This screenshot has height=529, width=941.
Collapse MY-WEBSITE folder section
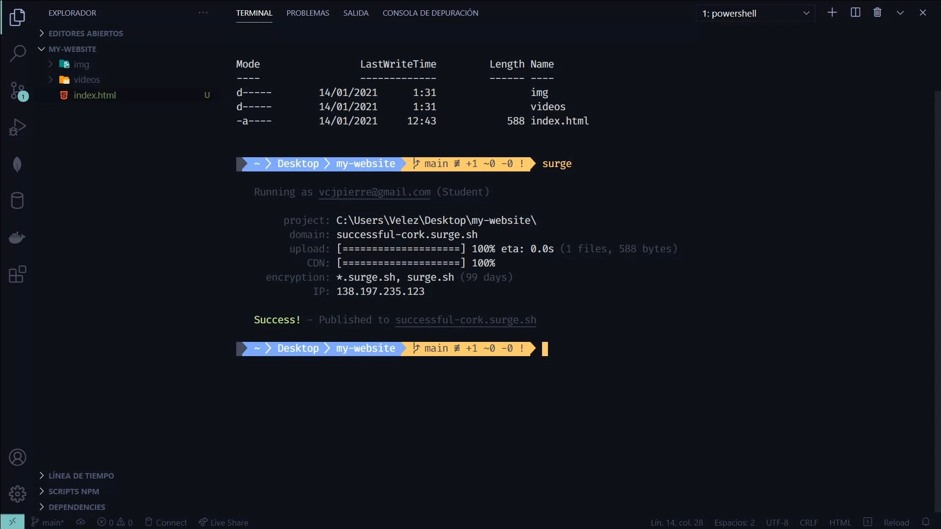click(68, 49)
